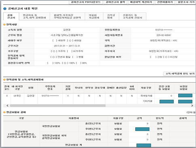Click the 공제신고서 출력 button
This screenshot has height=148, width=196.
tap(115, 2)
